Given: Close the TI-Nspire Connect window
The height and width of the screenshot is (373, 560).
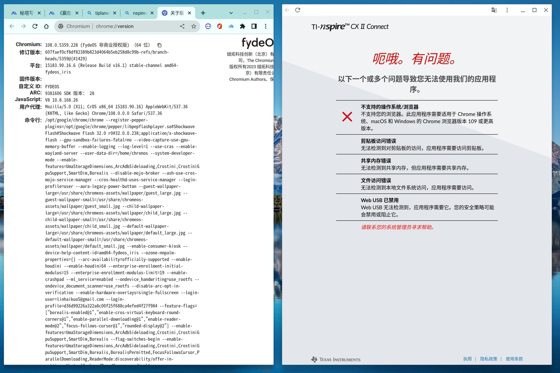Looking at the screenshot, I should tap(546, 10).
